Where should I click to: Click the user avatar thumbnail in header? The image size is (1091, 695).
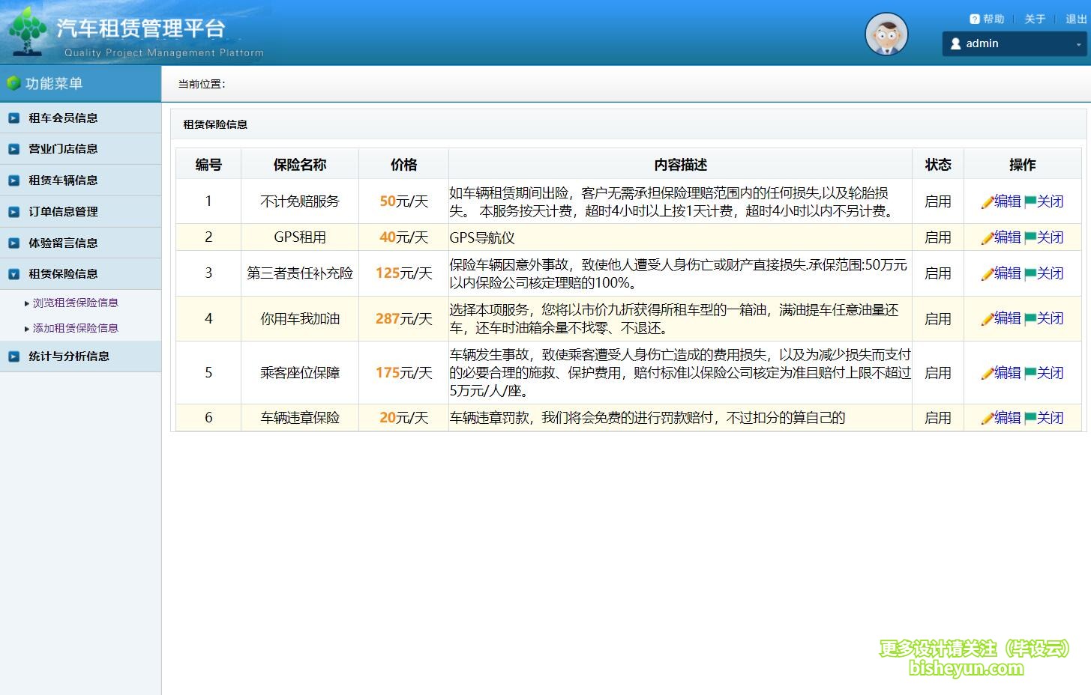point(886,34)
